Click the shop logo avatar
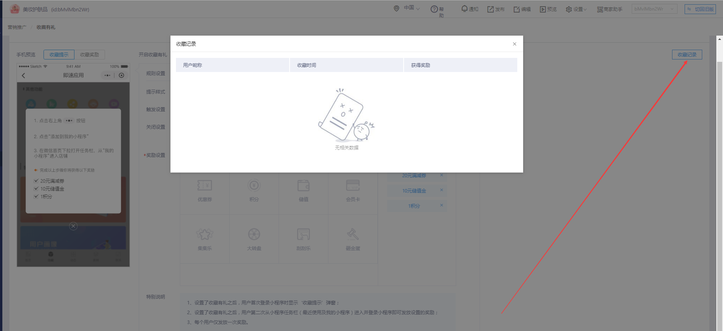The width and height of the screenshot is (723, 331). [14, 9]
